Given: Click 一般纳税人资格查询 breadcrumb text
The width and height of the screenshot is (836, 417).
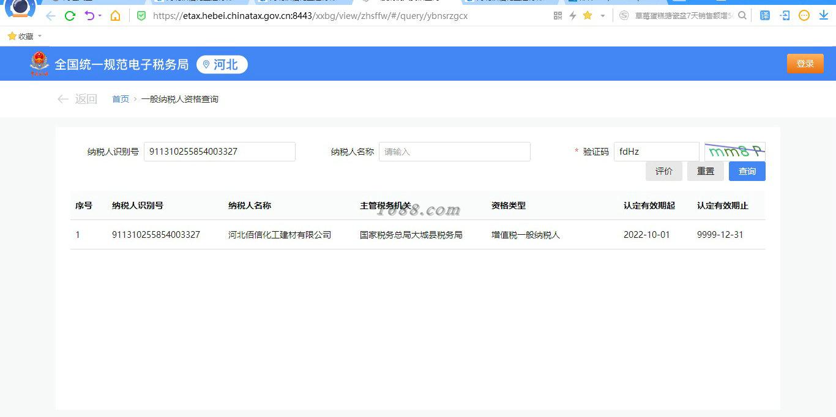Looking at the screenshot, I should 180,99.
